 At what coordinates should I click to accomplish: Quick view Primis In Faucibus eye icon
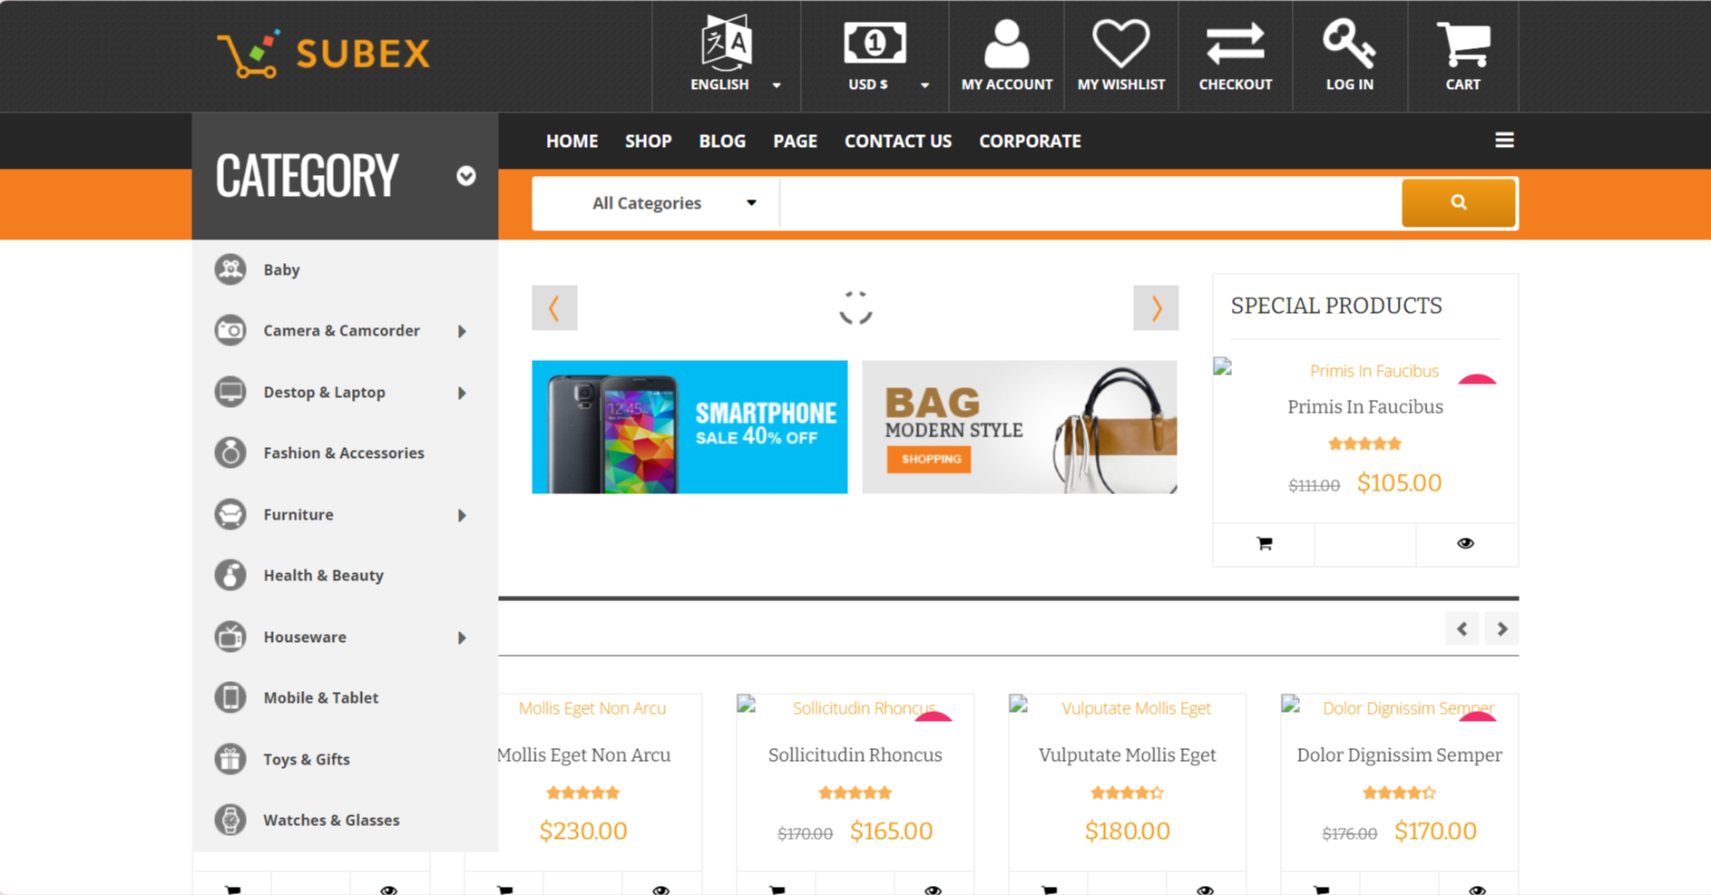(1465, 544)
